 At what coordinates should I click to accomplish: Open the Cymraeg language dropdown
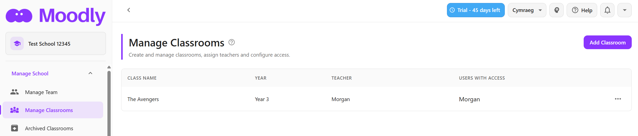[x=527, y=10]
